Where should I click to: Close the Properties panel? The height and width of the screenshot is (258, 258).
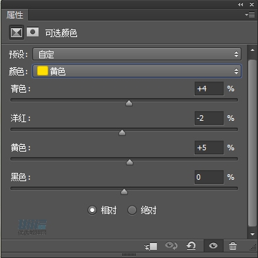tap(252, 4)
